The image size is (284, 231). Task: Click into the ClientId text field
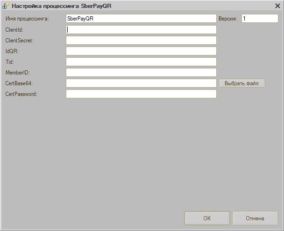(x=141, y=29)
